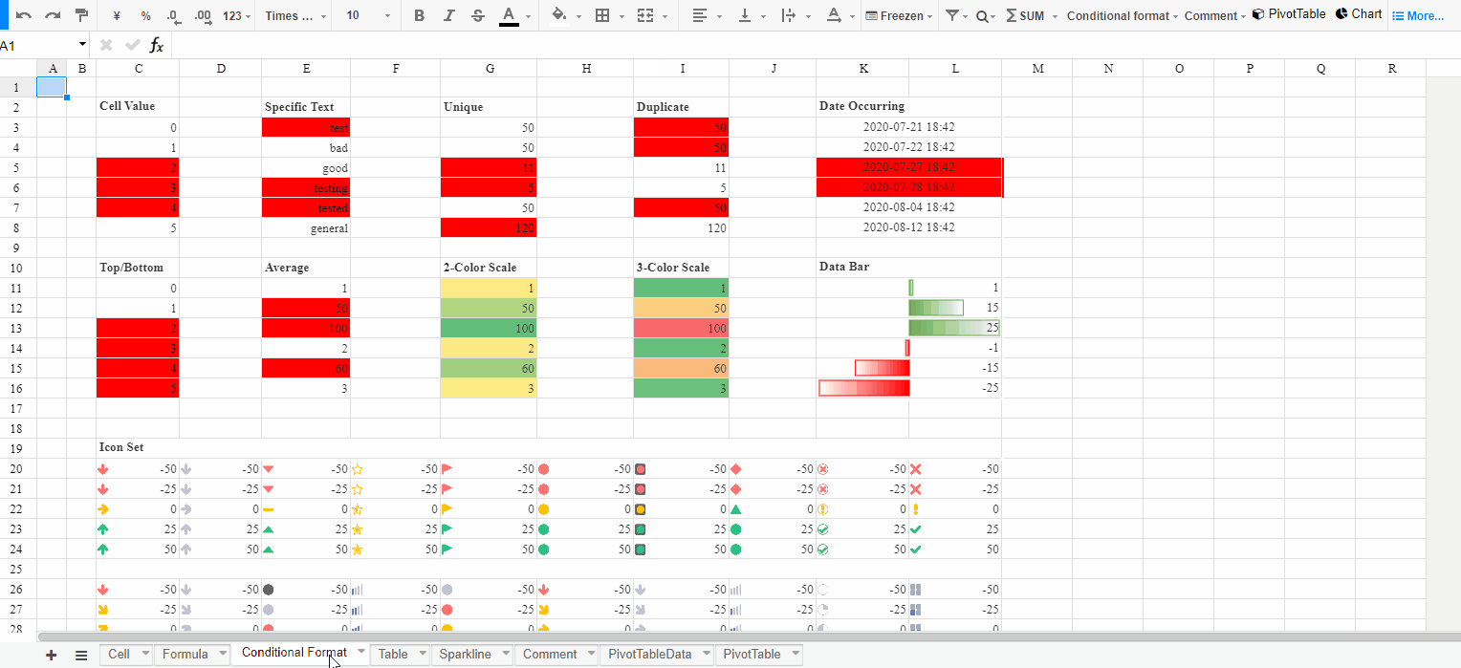The height and width of the screenshot is (668, 1461).
Task: Click the percent format icon
Action: tap(145, 15)
